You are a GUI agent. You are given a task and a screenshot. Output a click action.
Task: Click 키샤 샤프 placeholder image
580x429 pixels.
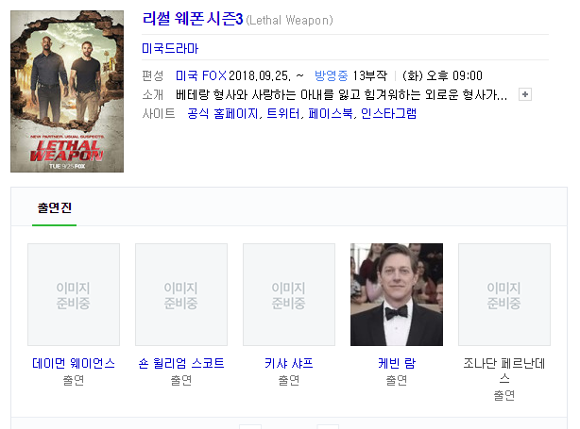289,294
